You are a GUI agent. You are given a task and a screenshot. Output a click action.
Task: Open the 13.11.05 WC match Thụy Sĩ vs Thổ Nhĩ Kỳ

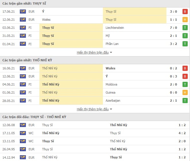(x=95, y=141)
